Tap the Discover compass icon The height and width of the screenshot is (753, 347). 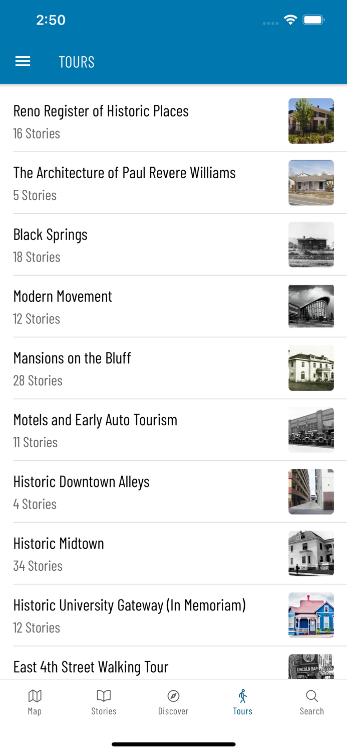click(173, 701)
